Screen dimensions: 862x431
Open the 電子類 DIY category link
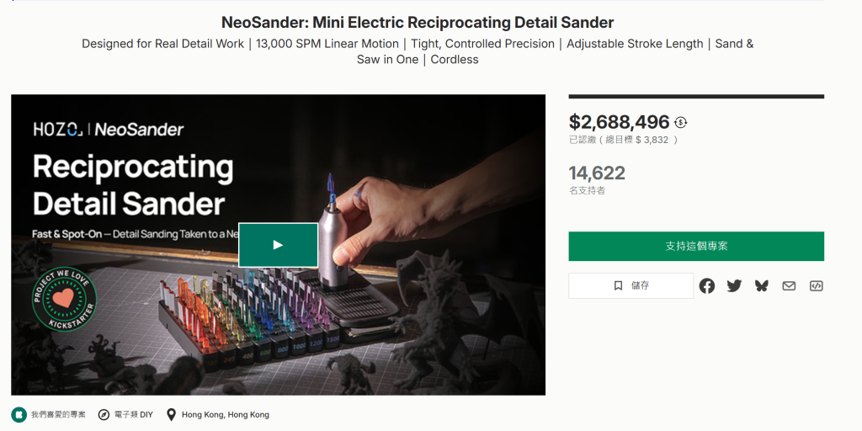pos(134,415)
